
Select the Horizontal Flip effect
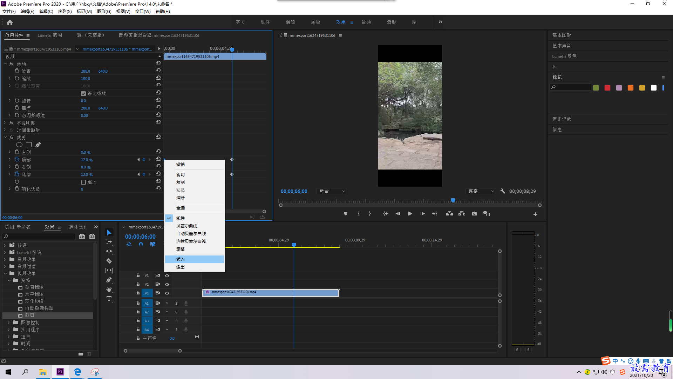[x=34, y=294]
